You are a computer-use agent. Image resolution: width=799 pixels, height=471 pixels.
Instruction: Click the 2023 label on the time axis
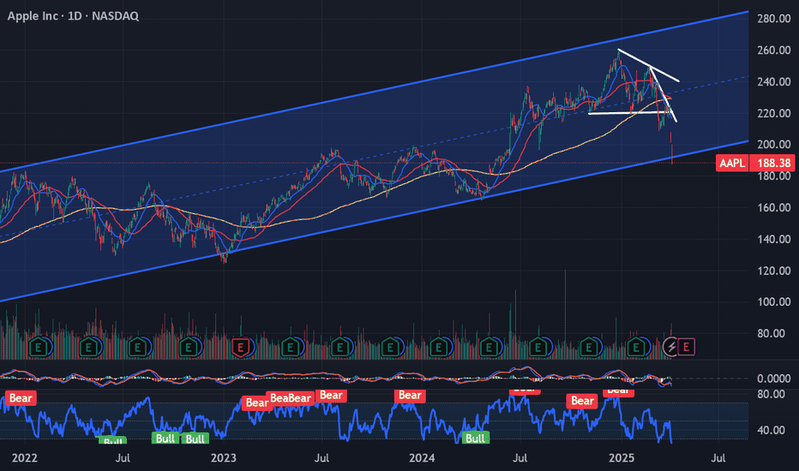pyautogui.click(x=223, y=458)
